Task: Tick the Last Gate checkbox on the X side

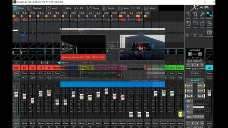Action: pyautogui.click(x=189, y=58)
